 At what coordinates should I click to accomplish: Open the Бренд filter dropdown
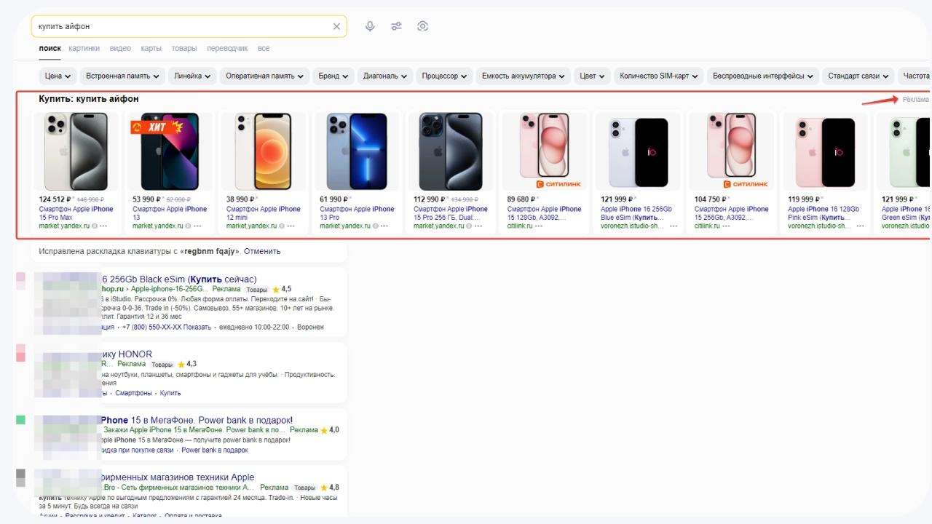click(x=334, y=76)
